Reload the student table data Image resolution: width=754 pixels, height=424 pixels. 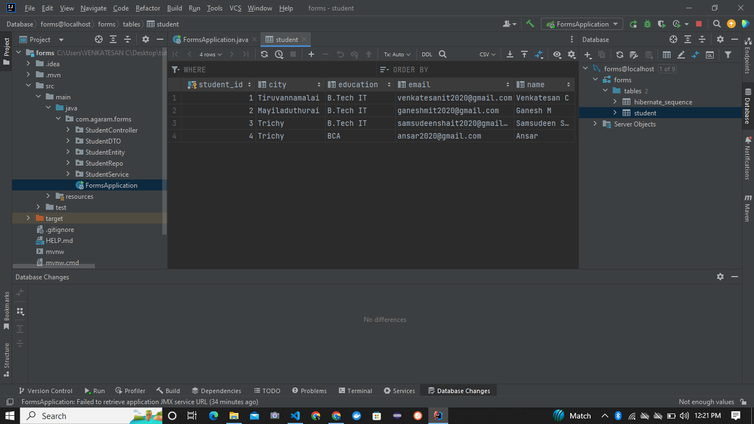(264, 54)
